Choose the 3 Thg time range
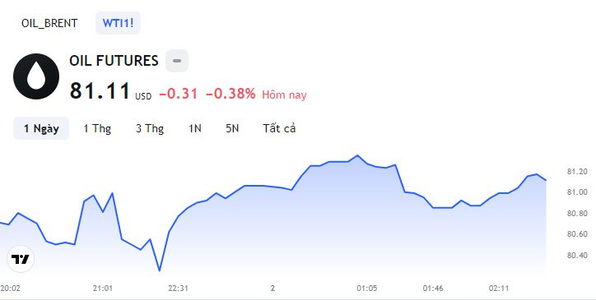The height and width of the screenshot is (300, 596). 150,128
